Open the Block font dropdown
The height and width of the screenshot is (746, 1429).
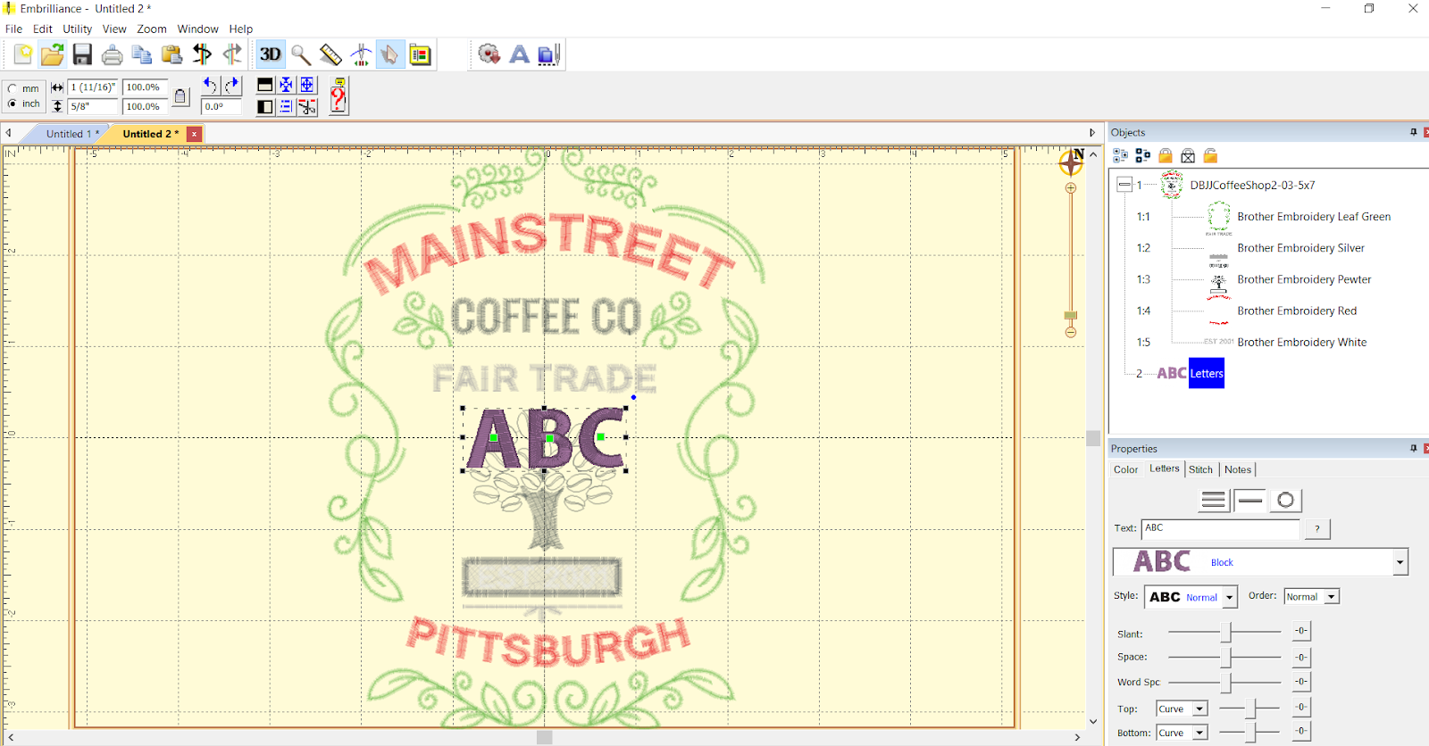(x=1400, y=562)
